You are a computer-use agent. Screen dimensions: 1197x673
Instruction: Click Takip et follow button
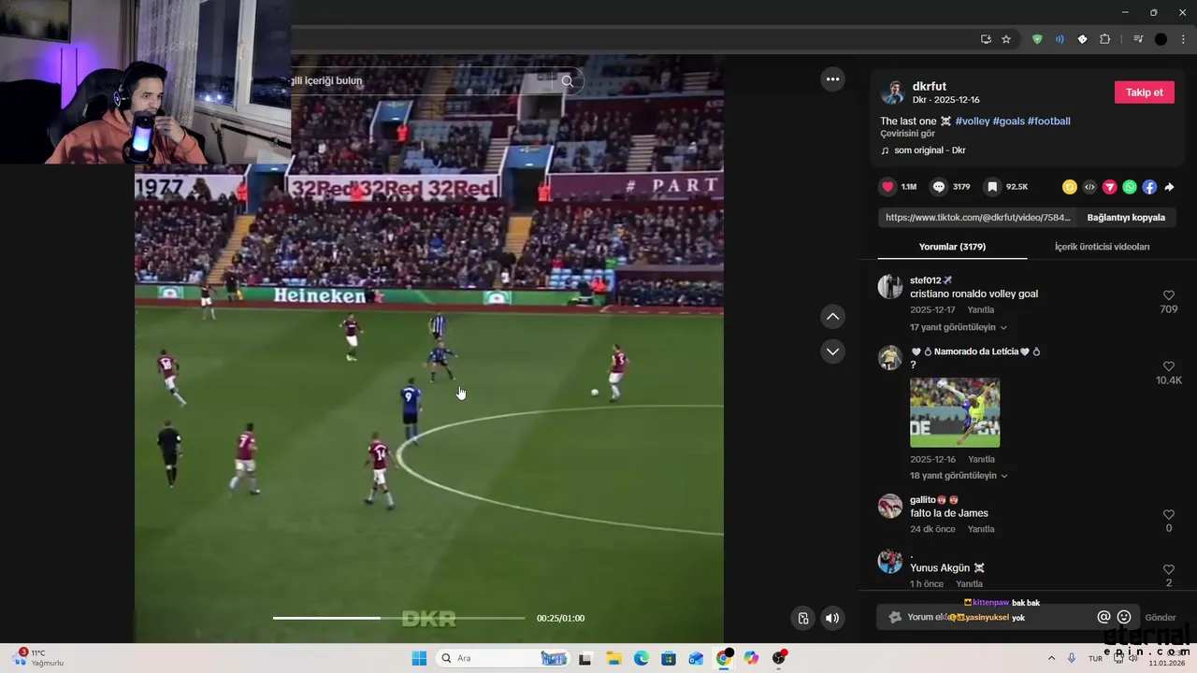pos(1144,92)
